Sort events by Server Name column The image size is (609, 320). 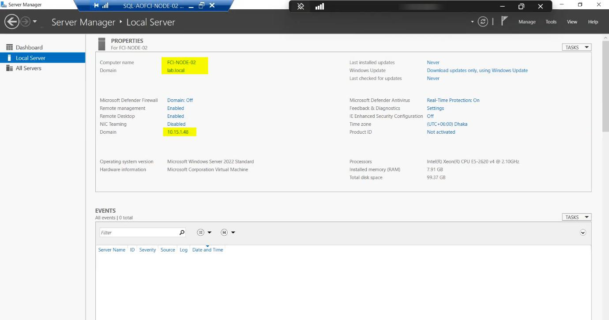tap(112, 250)
